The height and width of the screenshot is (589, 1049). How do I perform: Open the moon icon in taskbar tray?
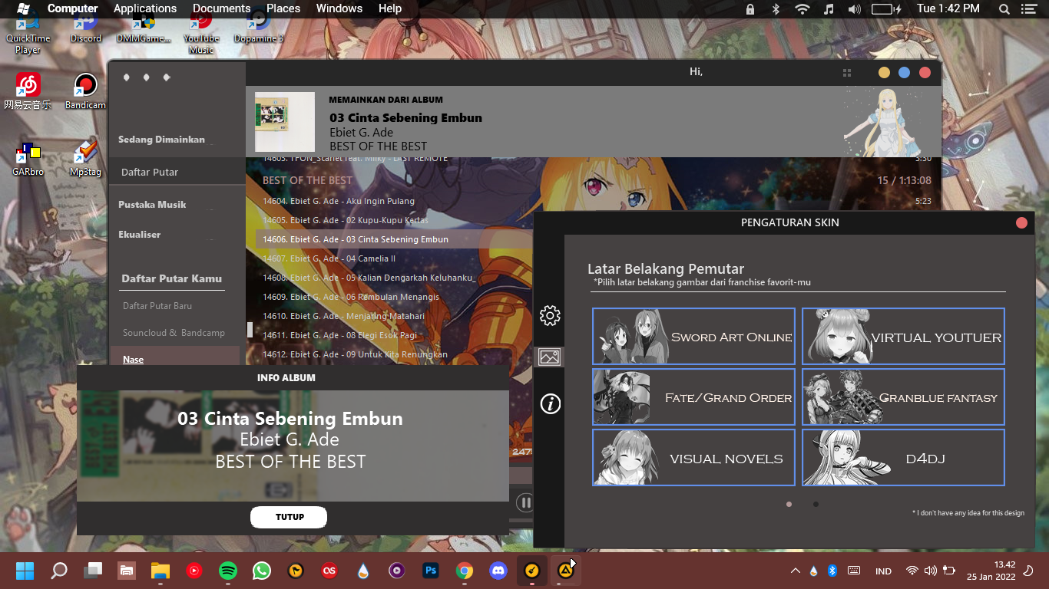pos(1029,571)
